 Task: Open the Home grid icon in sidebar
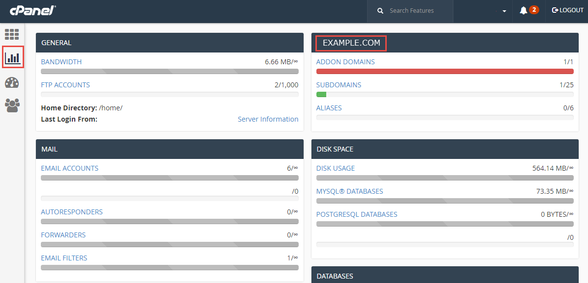[12, 34]
